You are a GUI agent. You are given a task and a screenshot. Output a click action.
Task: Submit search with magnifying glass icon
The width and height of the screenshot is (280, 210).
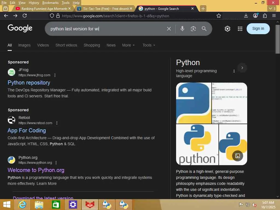coord(204,28)
